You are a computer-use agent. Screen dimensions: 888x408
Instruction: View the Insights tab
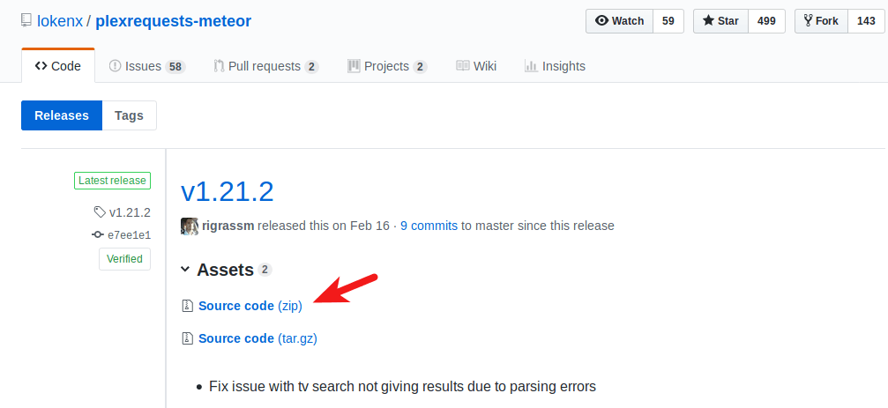click(555, 66)
